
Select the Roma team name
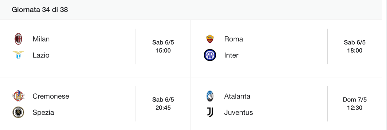[233, 39]
